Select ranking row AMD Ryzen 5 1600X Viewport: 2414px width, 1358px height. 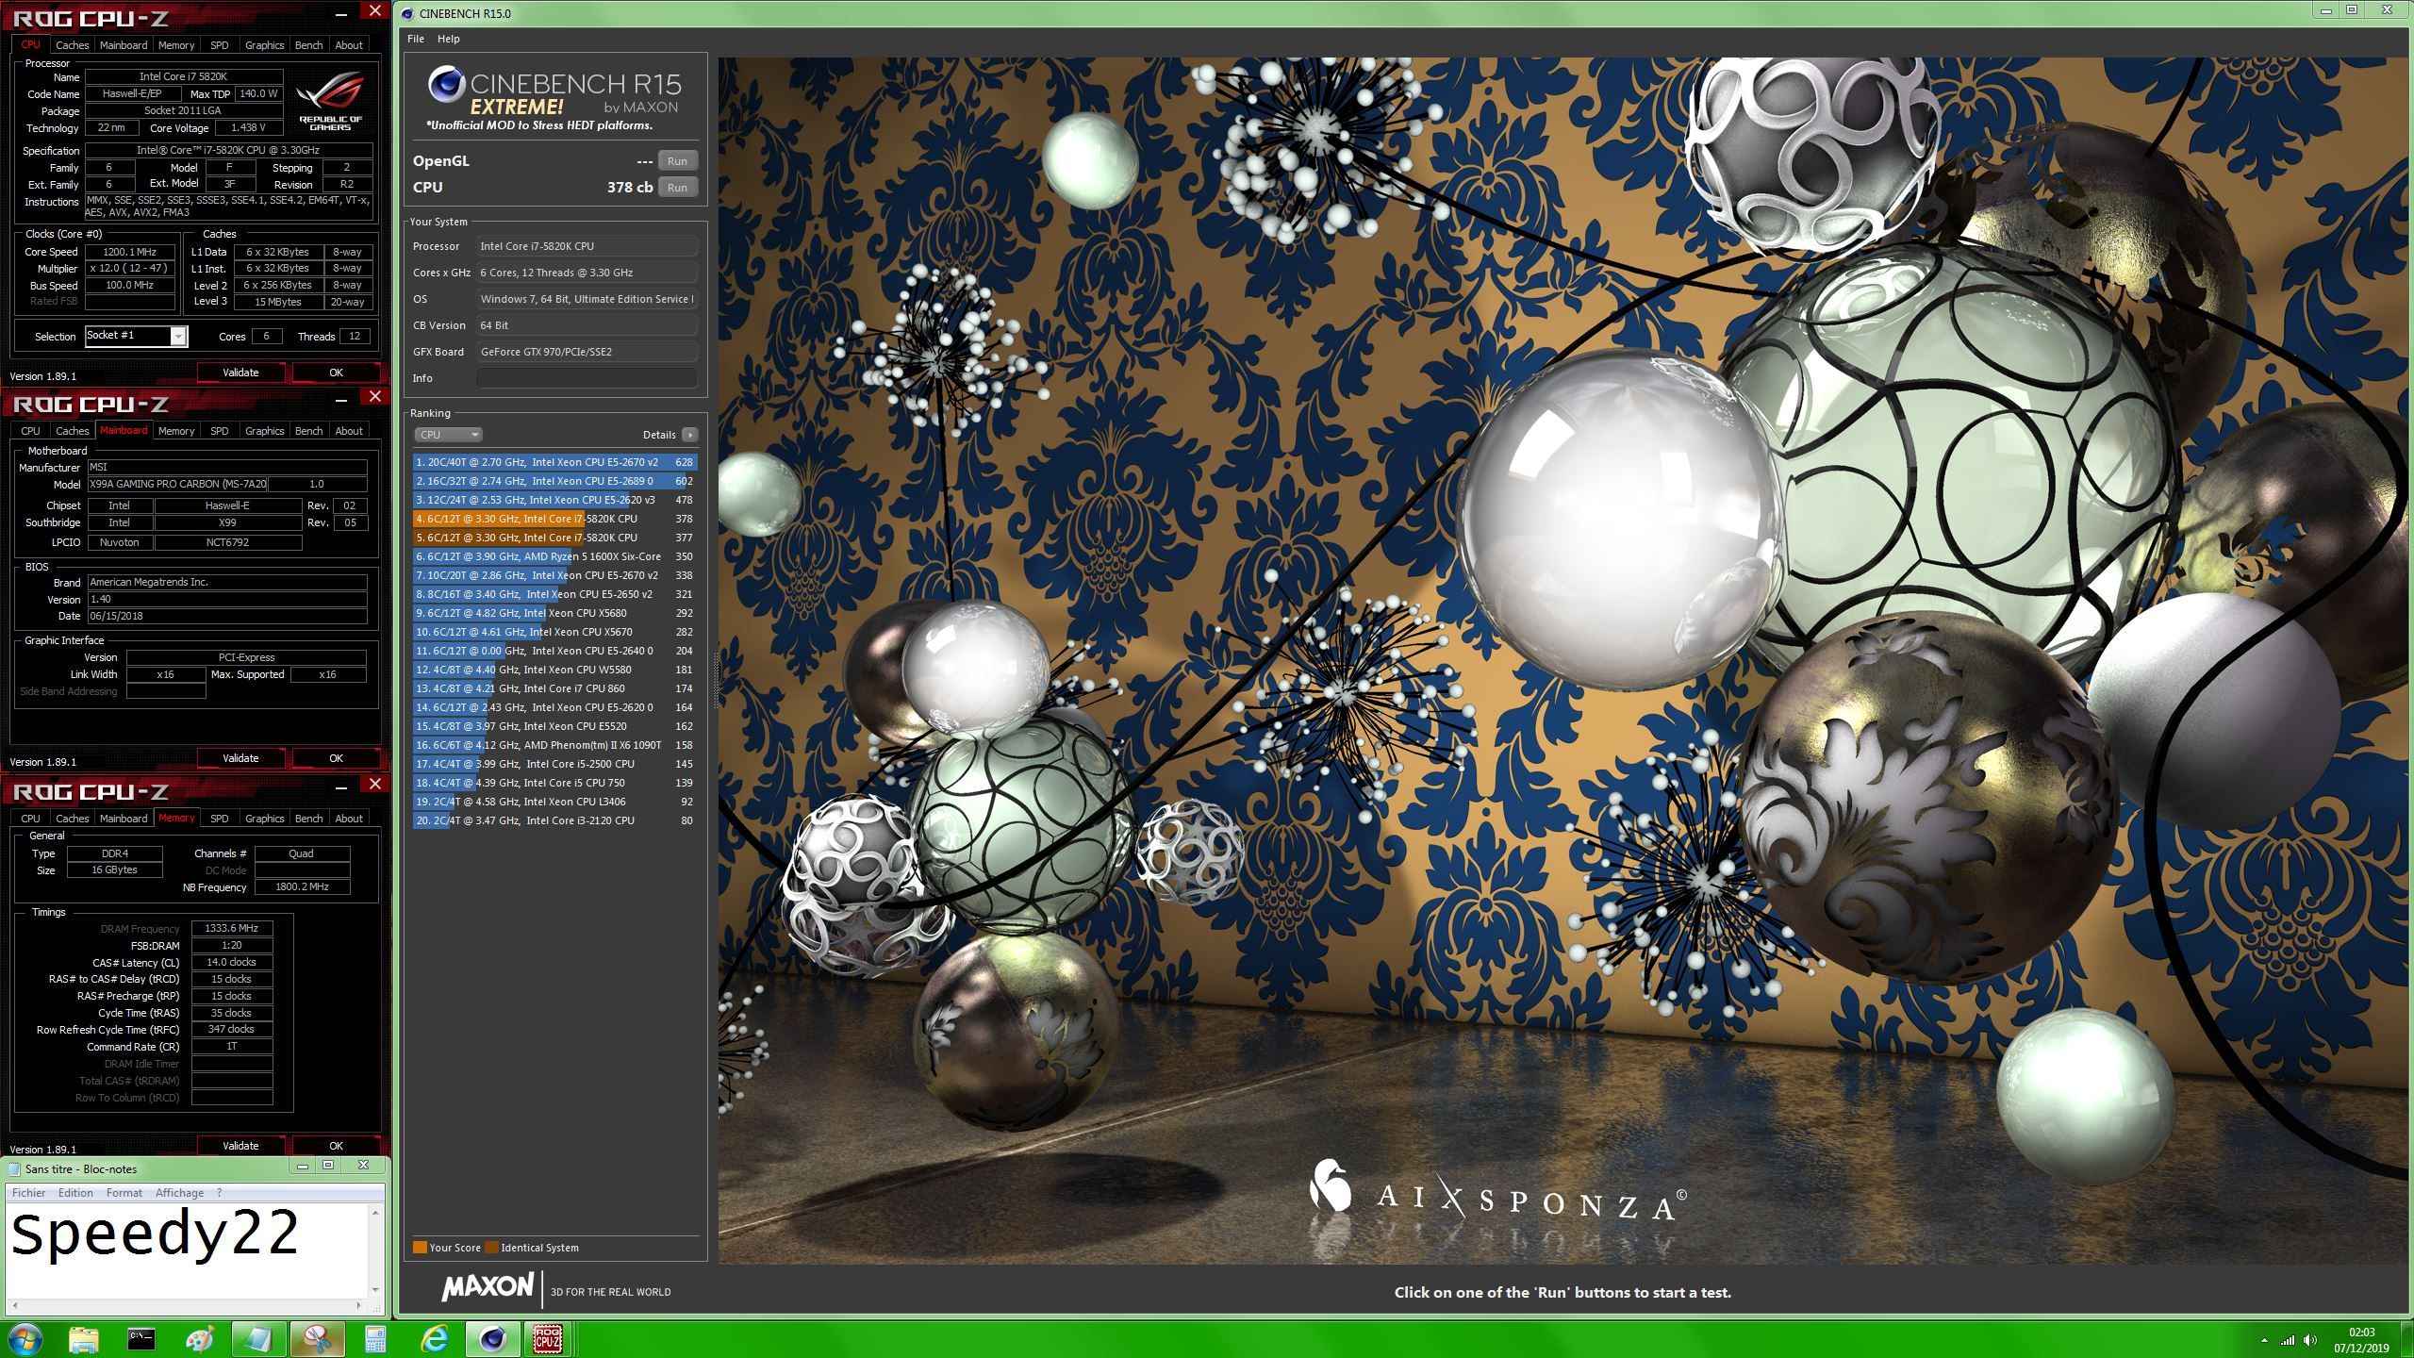(554, 556)
